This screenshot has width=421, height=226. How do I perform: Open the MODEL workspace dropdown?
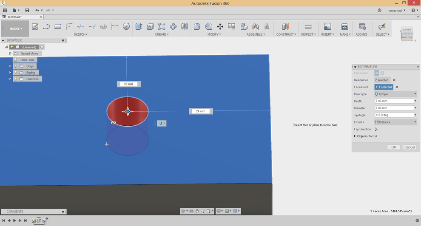(16, 29)
